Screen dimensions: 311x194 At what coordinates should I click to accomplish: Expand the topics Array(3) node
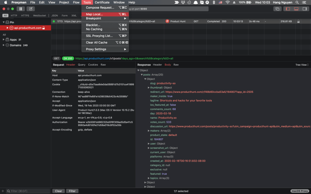[x=148, y=178]
